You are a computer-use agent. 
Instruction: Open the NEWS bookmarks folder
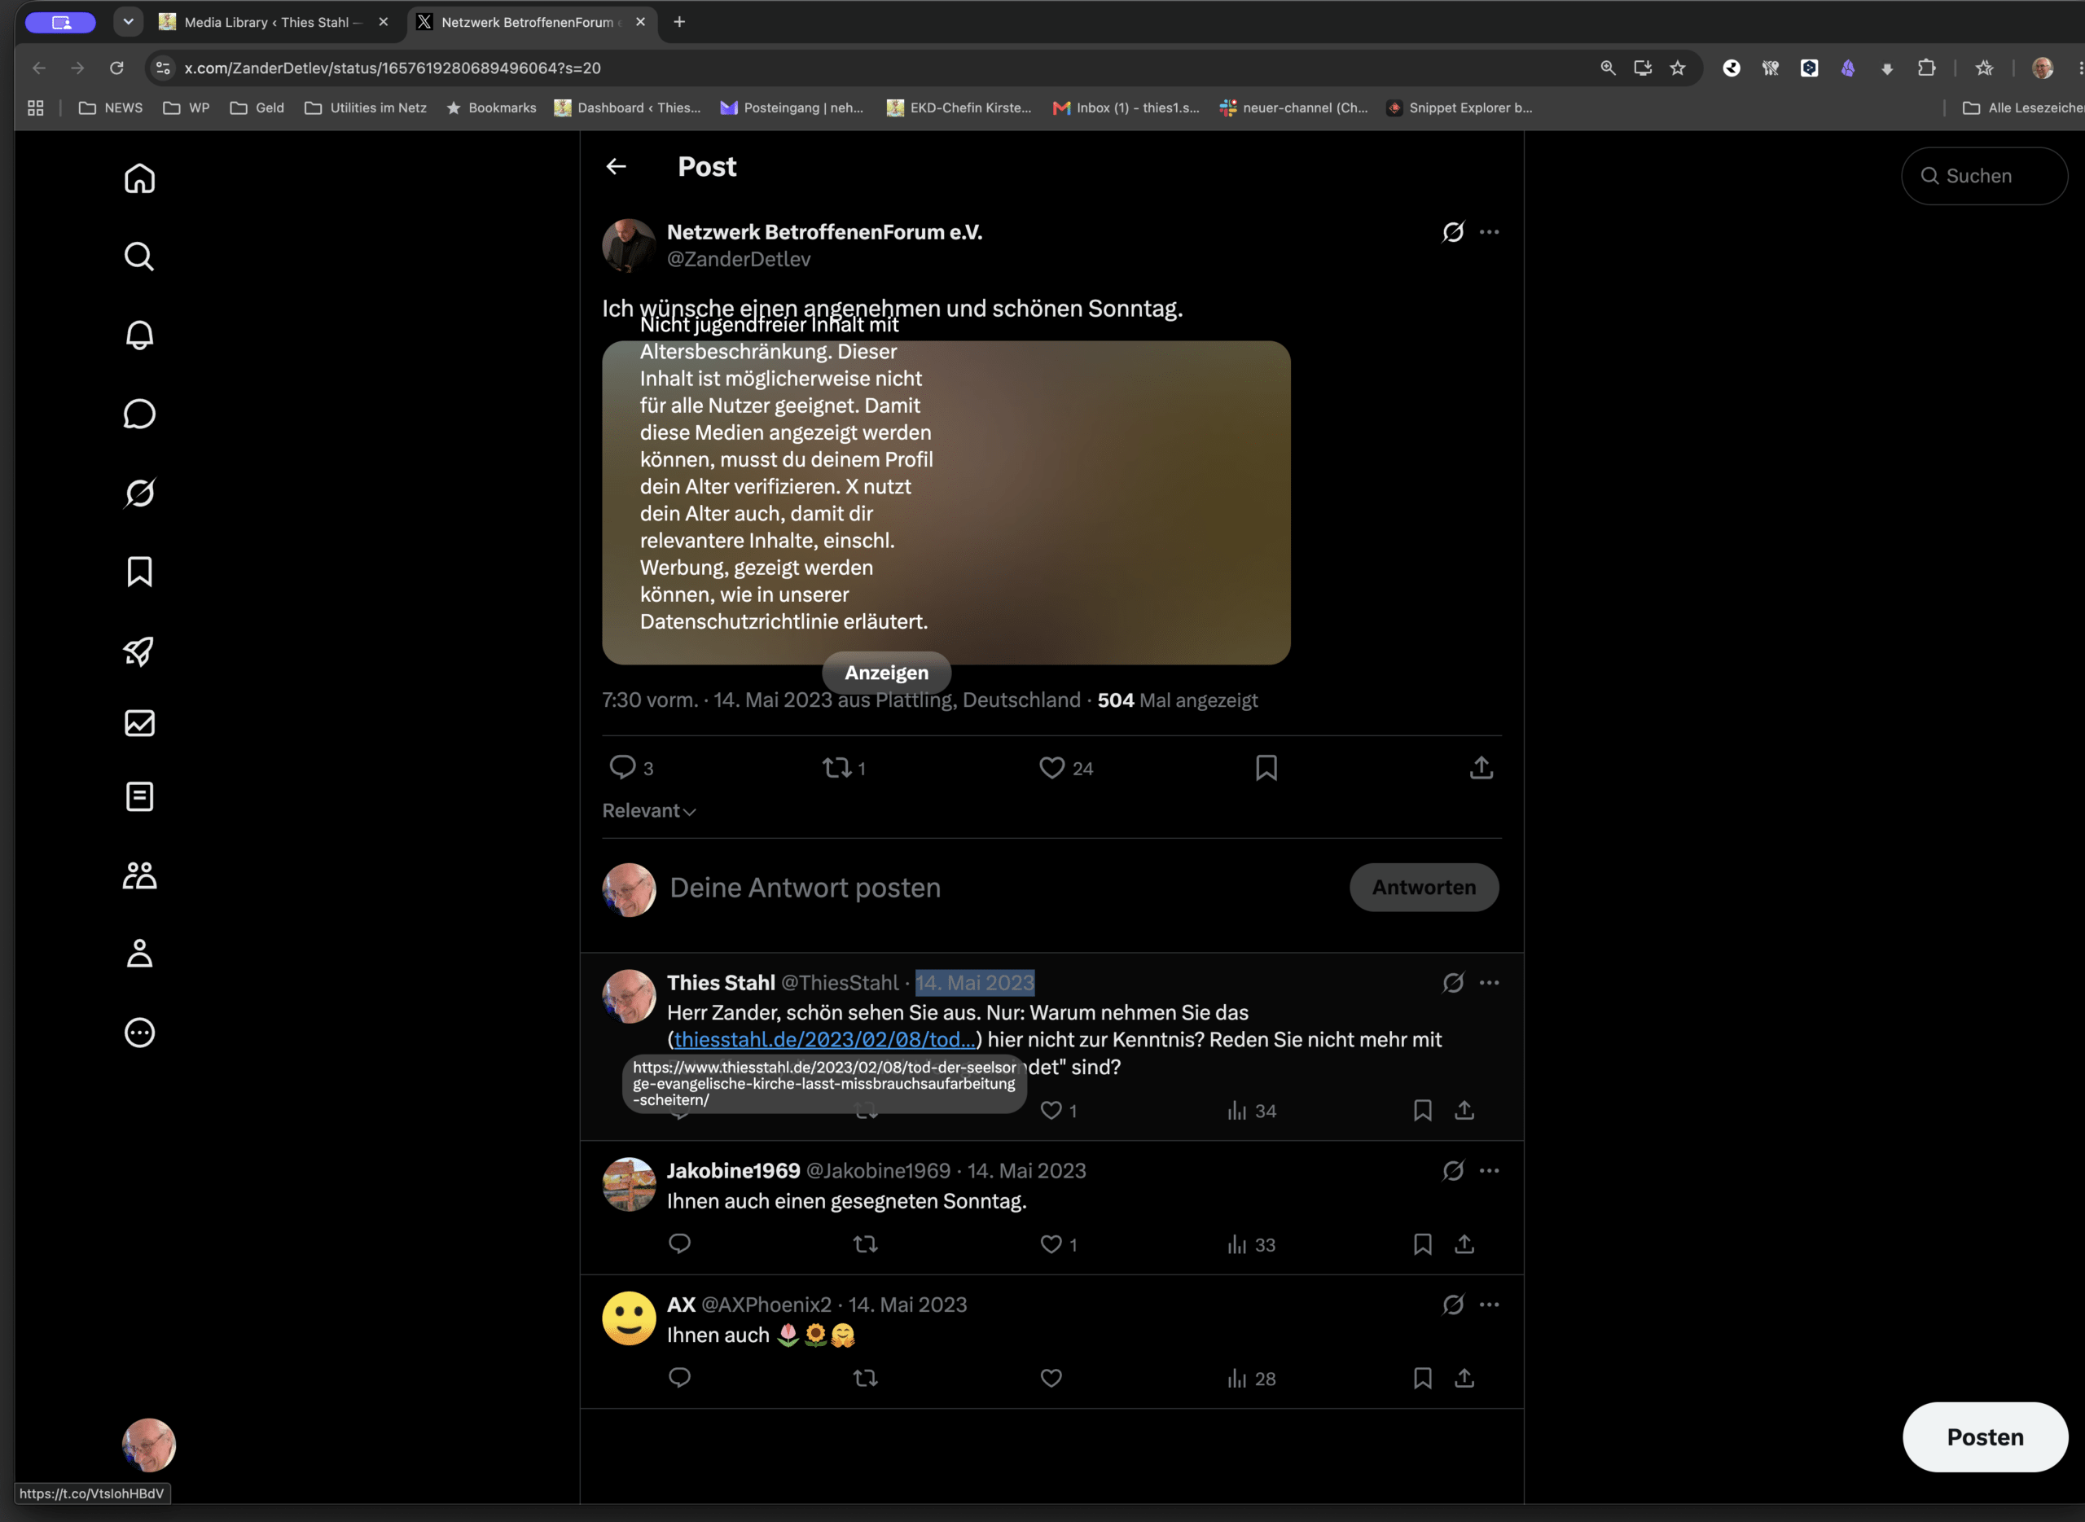(111, 107)
